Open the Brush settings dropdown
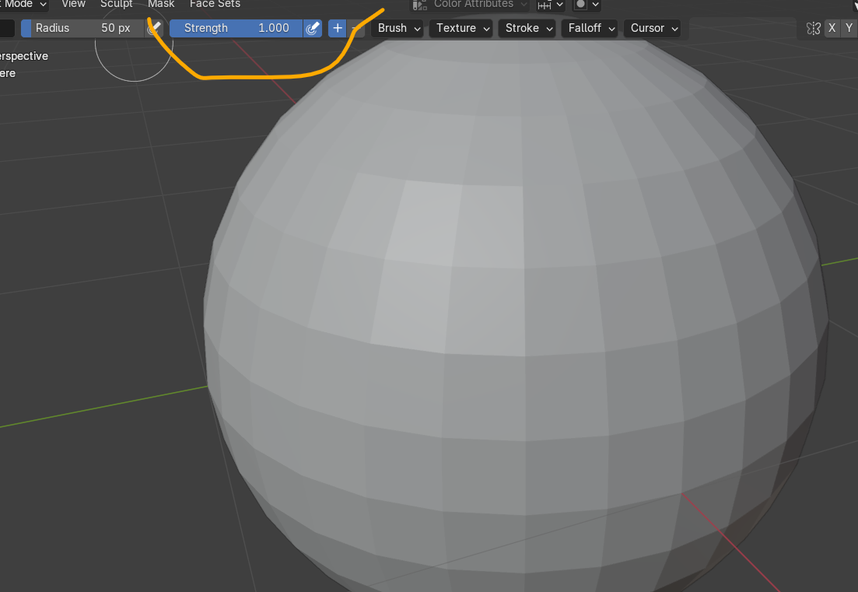Viewport: 858px width, 592px height. tap(399, 28)
